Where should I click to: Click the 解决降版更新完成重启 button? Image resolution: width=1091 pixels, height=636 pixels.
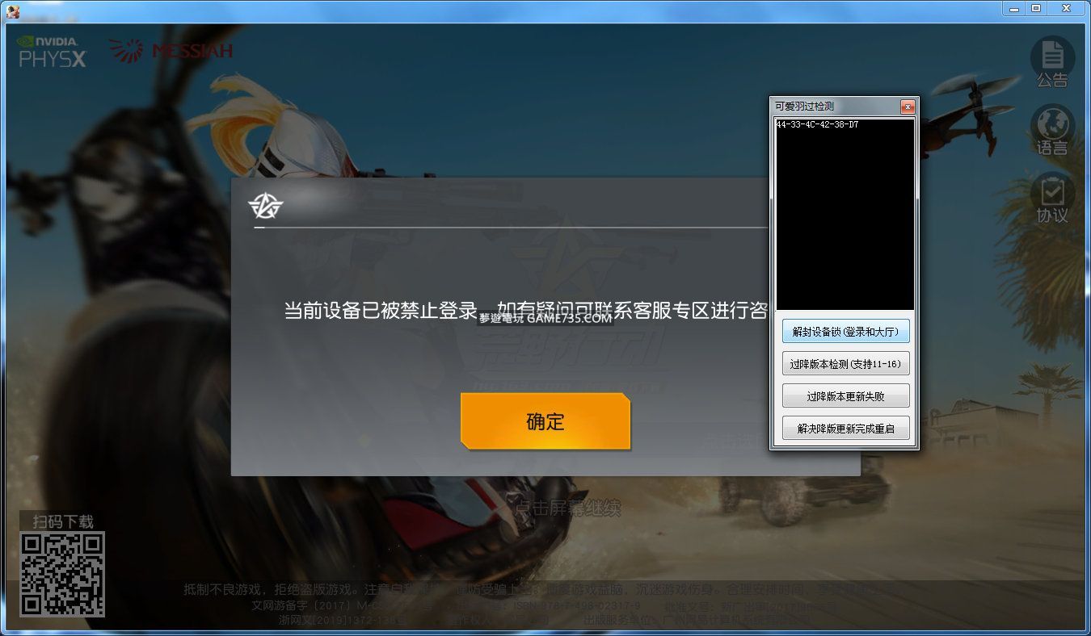coord(846,429)
